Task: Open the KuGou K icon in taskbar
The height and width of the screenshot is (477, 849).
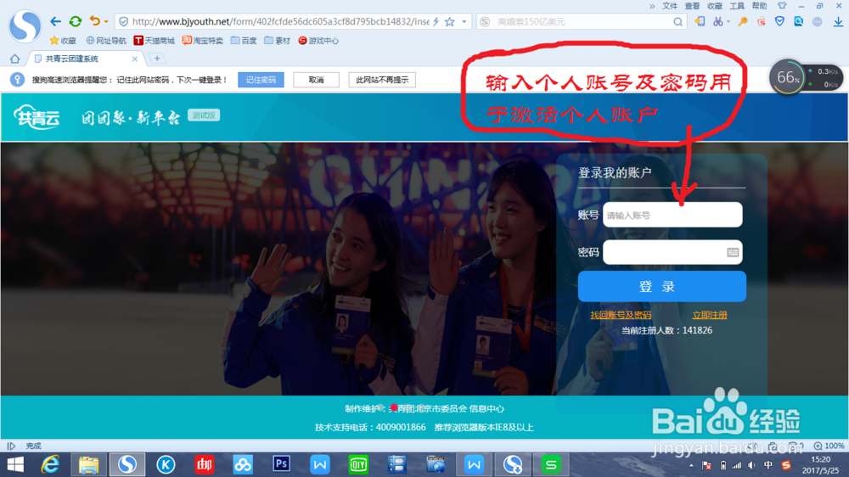Action: (166, 464)
